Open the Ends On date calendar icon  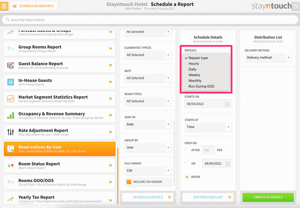[x=228, y=164]
